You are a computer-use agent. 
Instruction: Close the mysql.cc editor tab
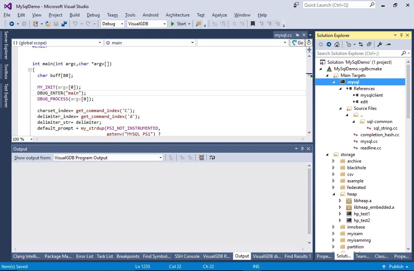point(304,35)
